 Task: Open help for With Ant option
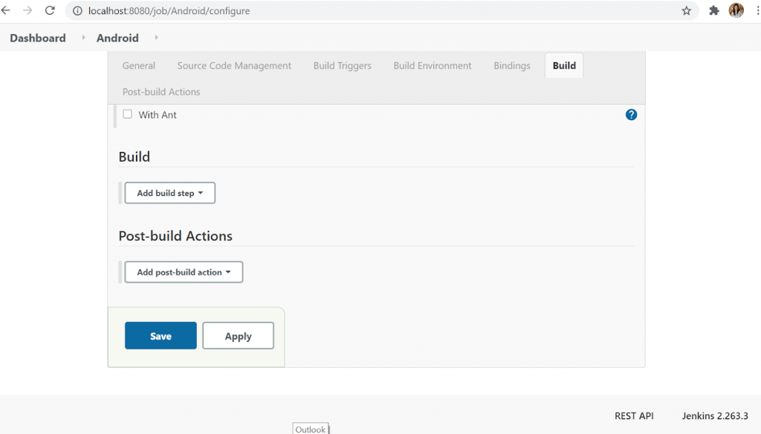(x=631, y=115)
